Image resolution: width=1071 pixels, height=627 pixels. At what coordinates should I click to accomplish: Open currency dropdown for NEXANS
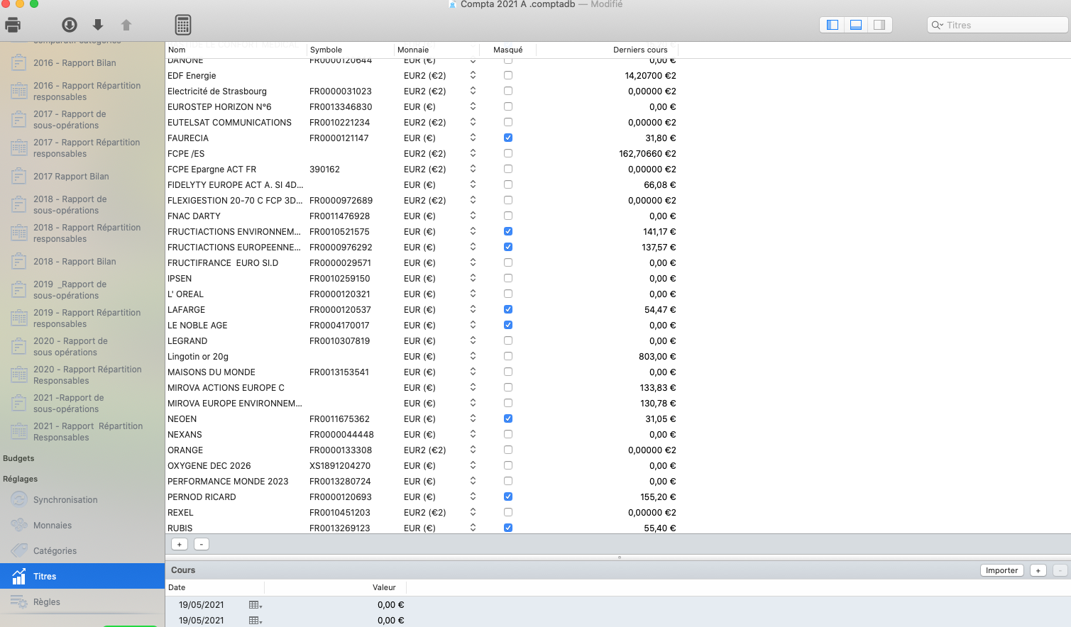click(x=473, y=434)
